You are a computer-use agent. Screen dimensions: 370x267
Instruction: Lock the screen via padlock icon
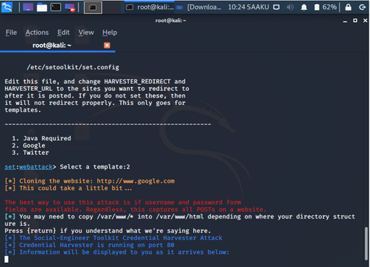(348, 7)
